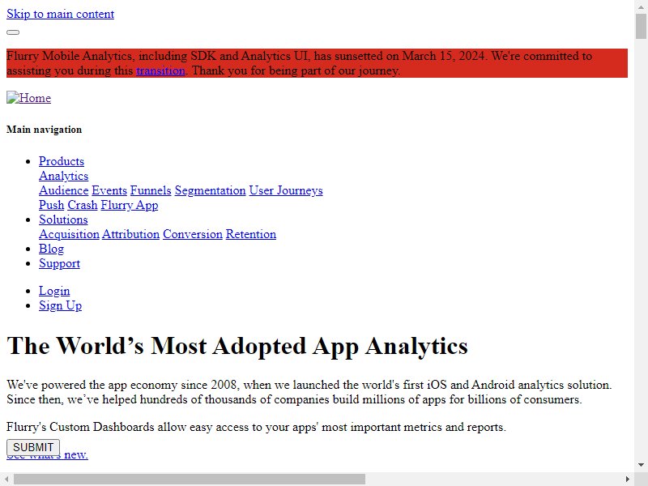Open the Products menu link
Viewport: 648px width, 486px height.
62,161
